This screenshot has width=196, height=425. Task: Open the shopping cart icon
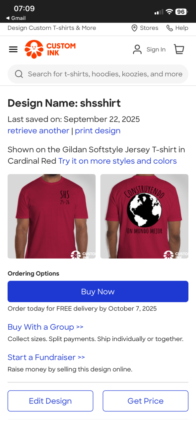pos(179,49)
